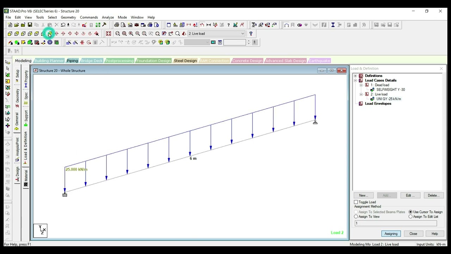Click the New... load button
451x254 pixels.
tap(363, 195)
